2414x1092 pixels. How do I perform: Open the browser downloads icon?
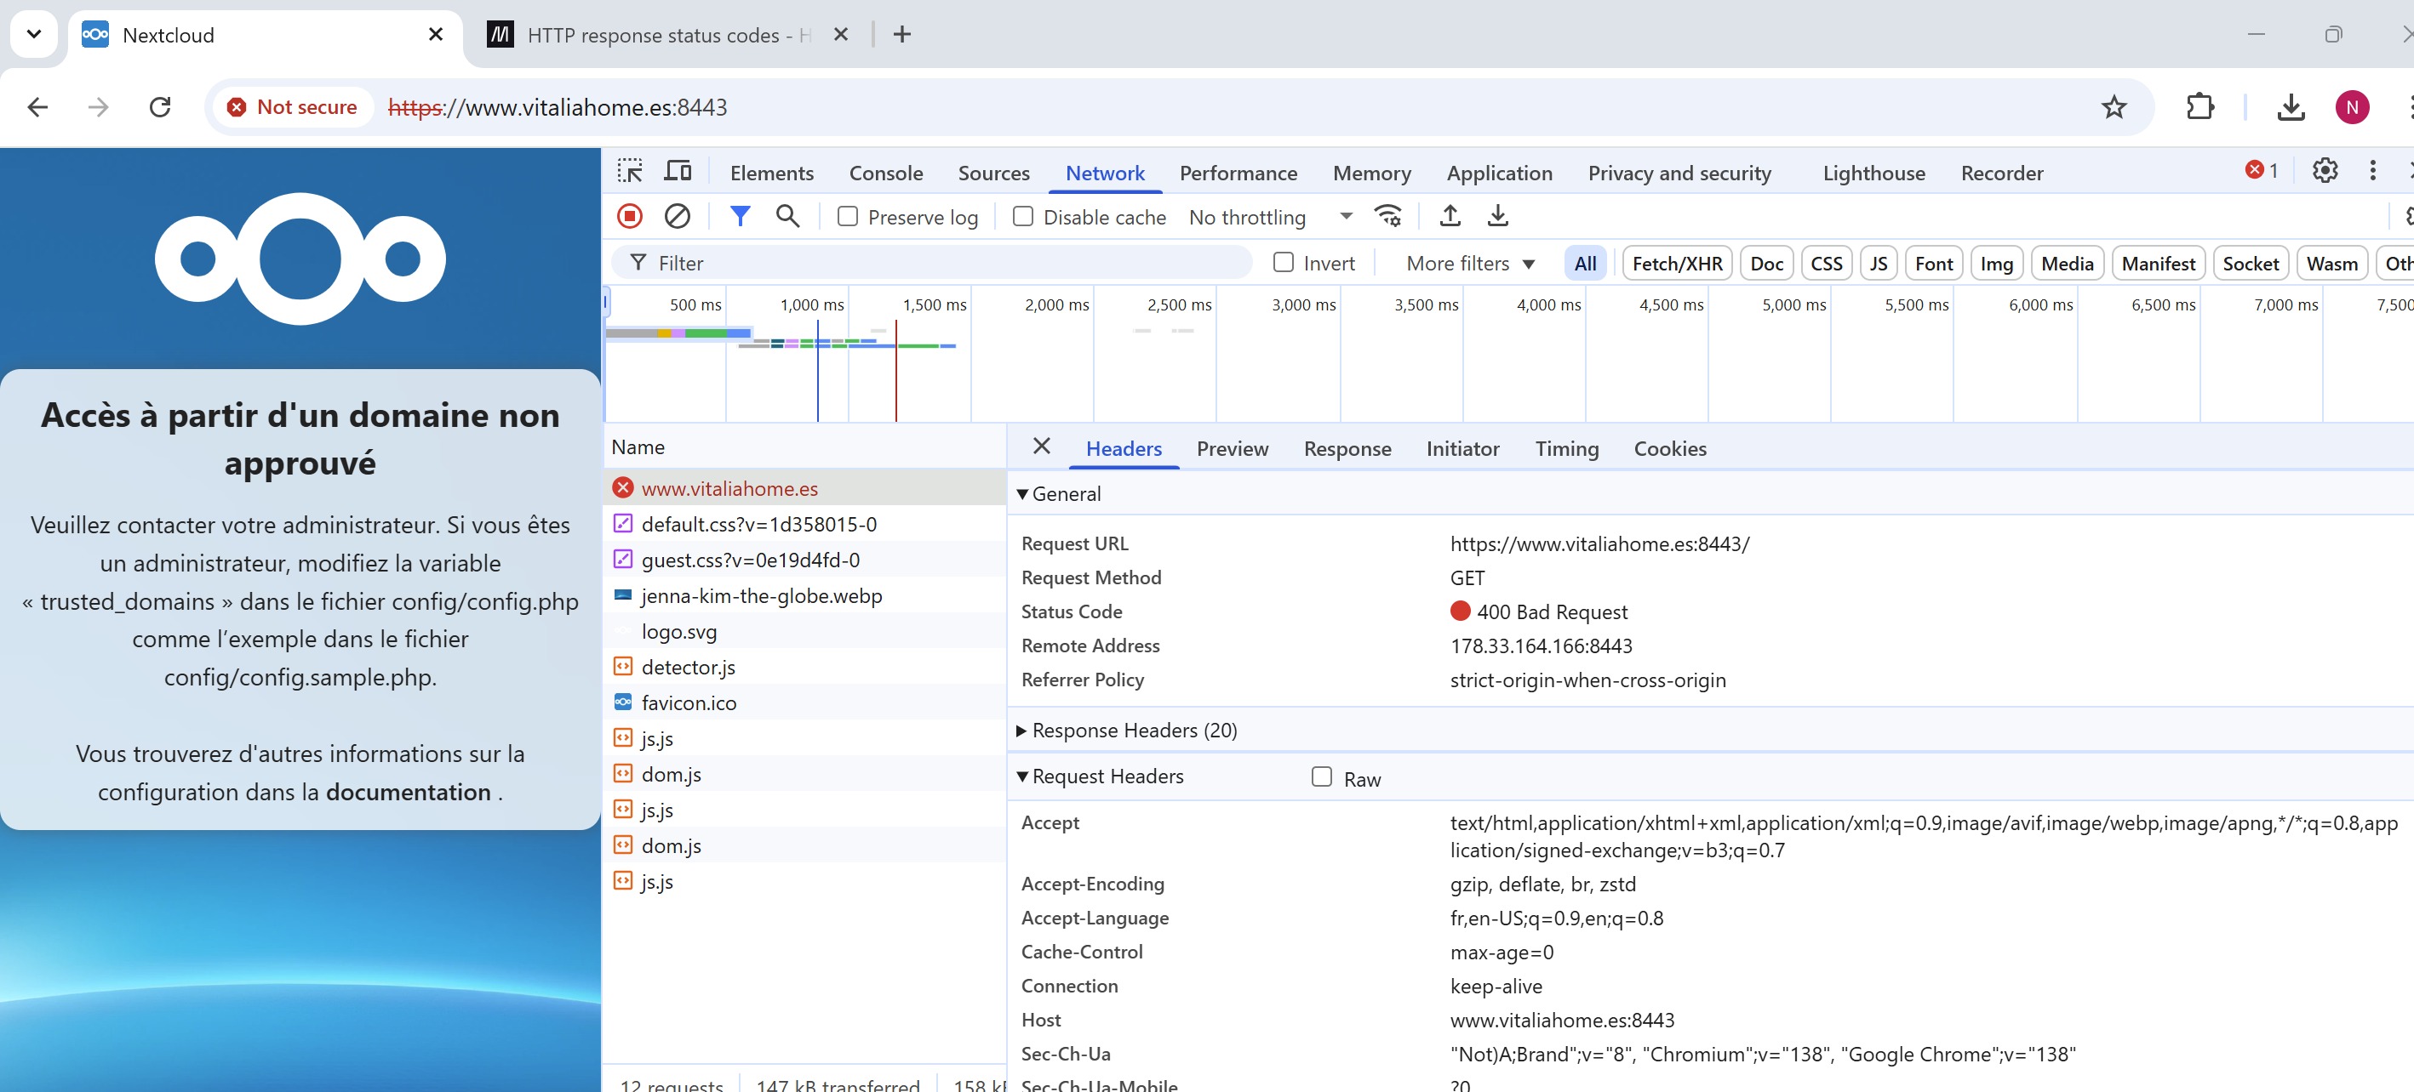coord(2291,107)
